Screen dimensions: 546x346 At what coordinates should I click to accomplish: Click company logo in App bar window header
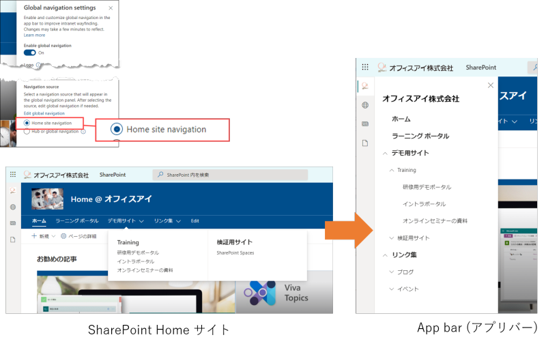pos(382,67)
